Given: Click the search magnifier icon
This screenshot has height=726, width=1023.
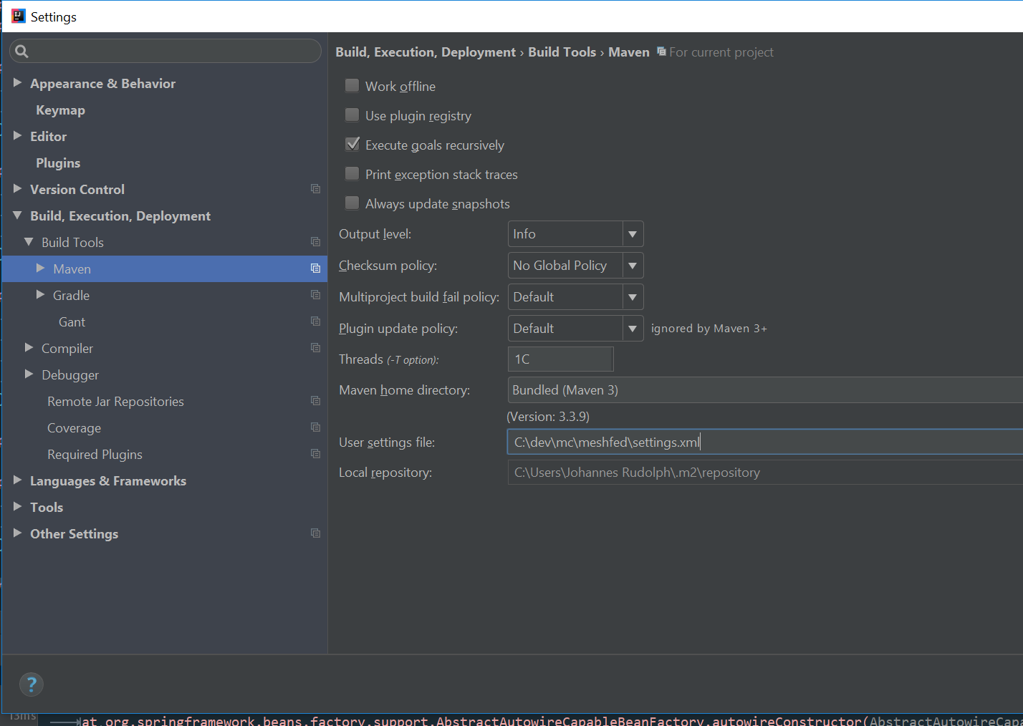Looking at the screenshot, I should (21, 52).
